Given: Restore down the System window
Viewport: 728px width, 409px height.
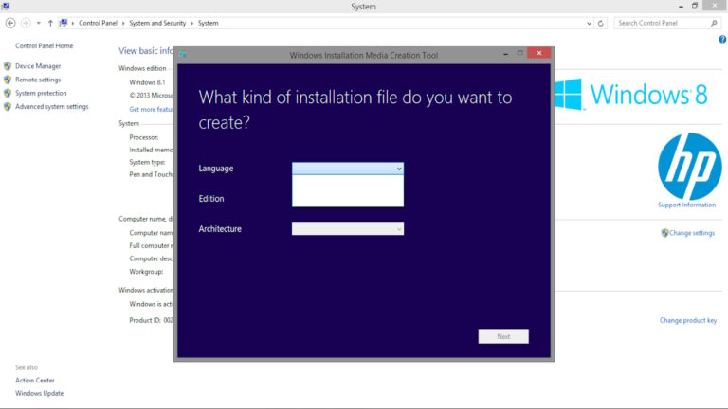Looking at the screenshot, I should [695, 6].
